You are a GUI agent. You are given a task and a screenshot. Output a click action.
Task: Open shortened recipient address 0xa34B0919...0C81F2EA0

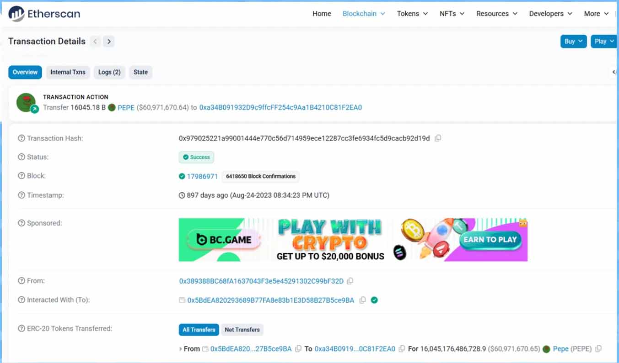tap(355, 349)
